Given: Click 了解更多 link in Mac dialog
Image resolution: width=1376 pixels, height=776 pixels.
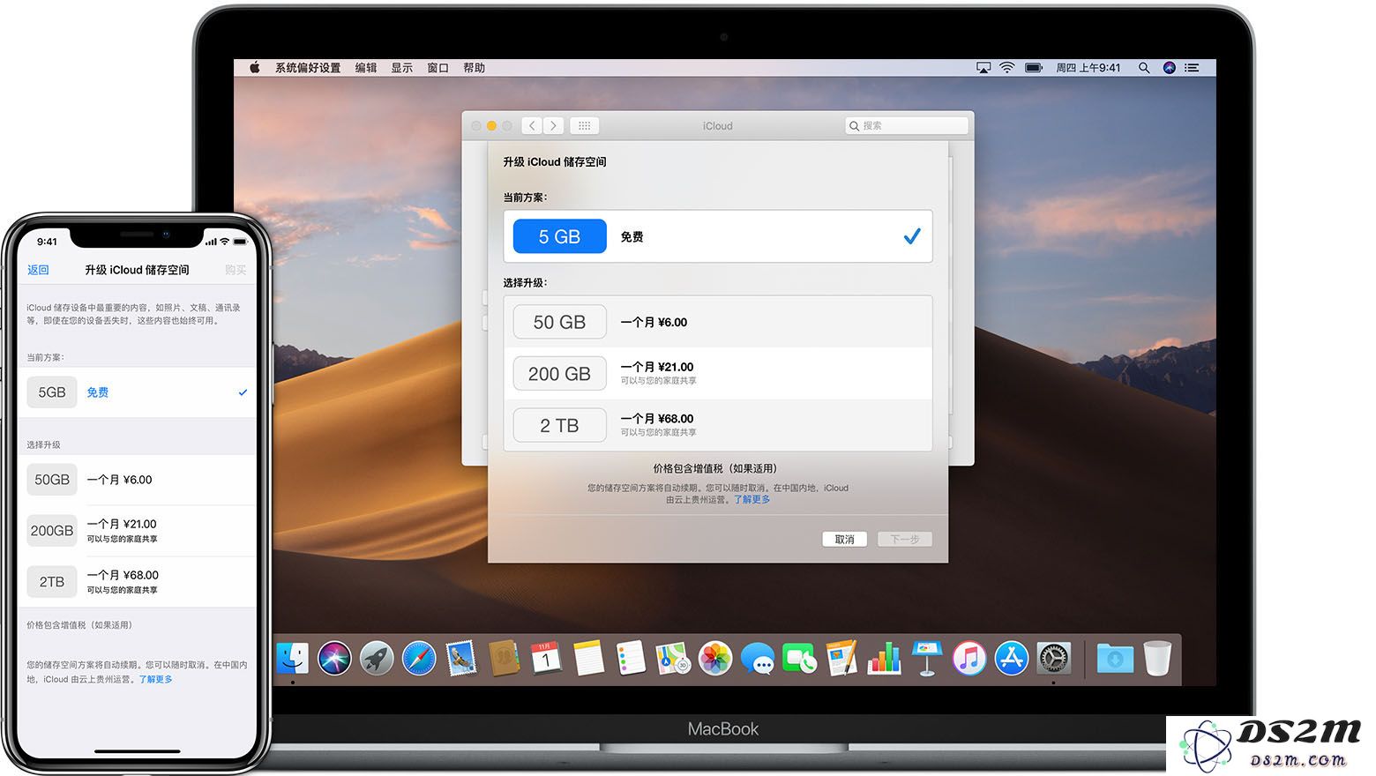Looking at the screenshot, I should [x=752, y=499].
